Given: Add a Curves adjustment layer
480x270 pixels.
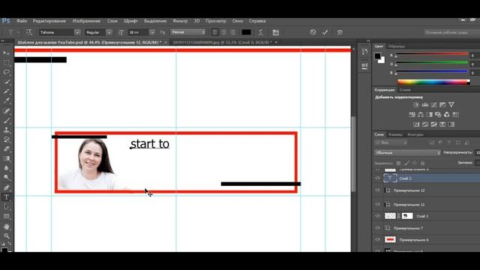Looking at the screenshot, I should (433, 105).
